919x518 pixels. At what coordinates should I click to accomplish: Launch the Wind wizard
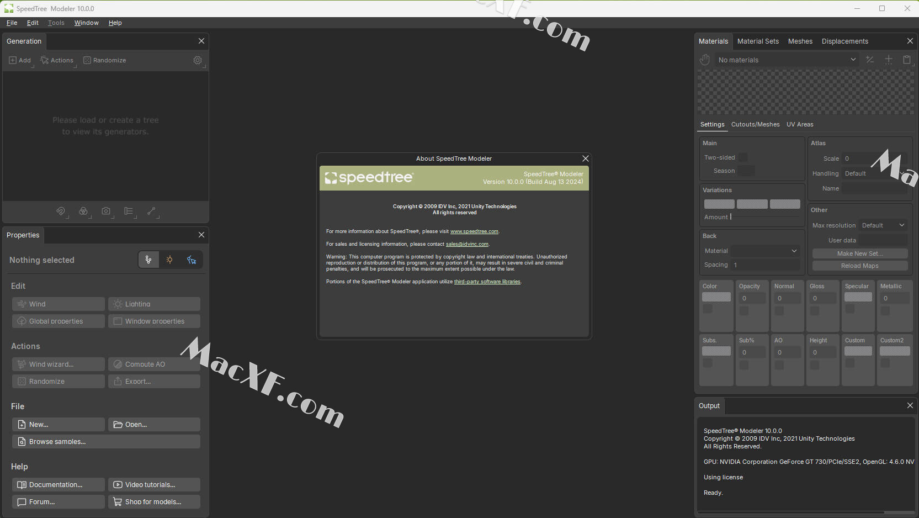58,364
